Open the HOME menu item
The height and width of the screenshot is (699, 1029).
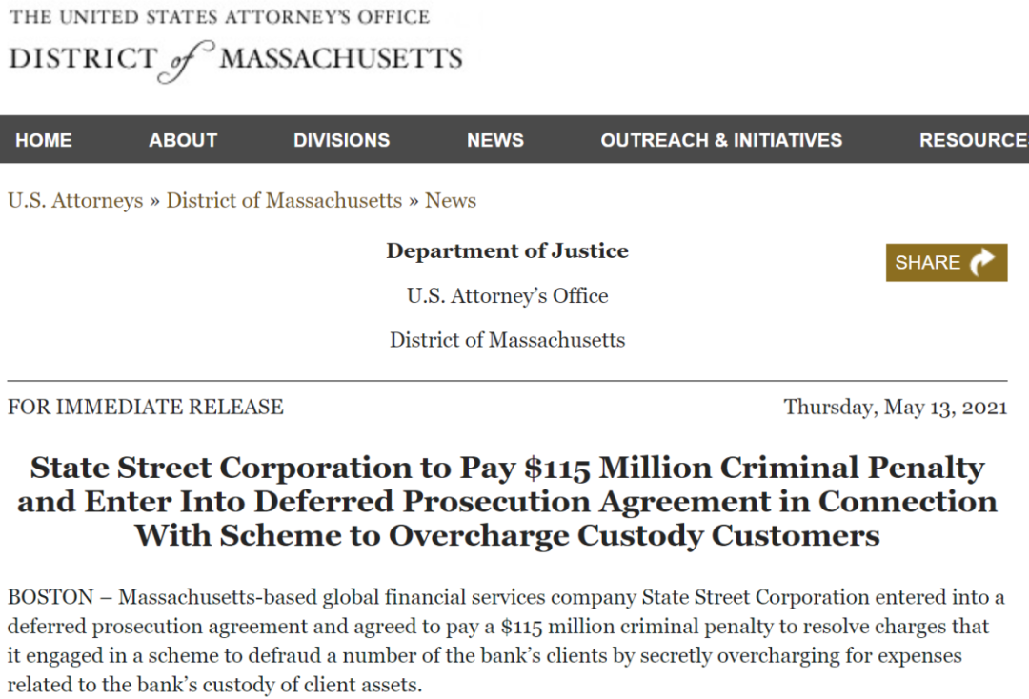click(x=44, y=140)
